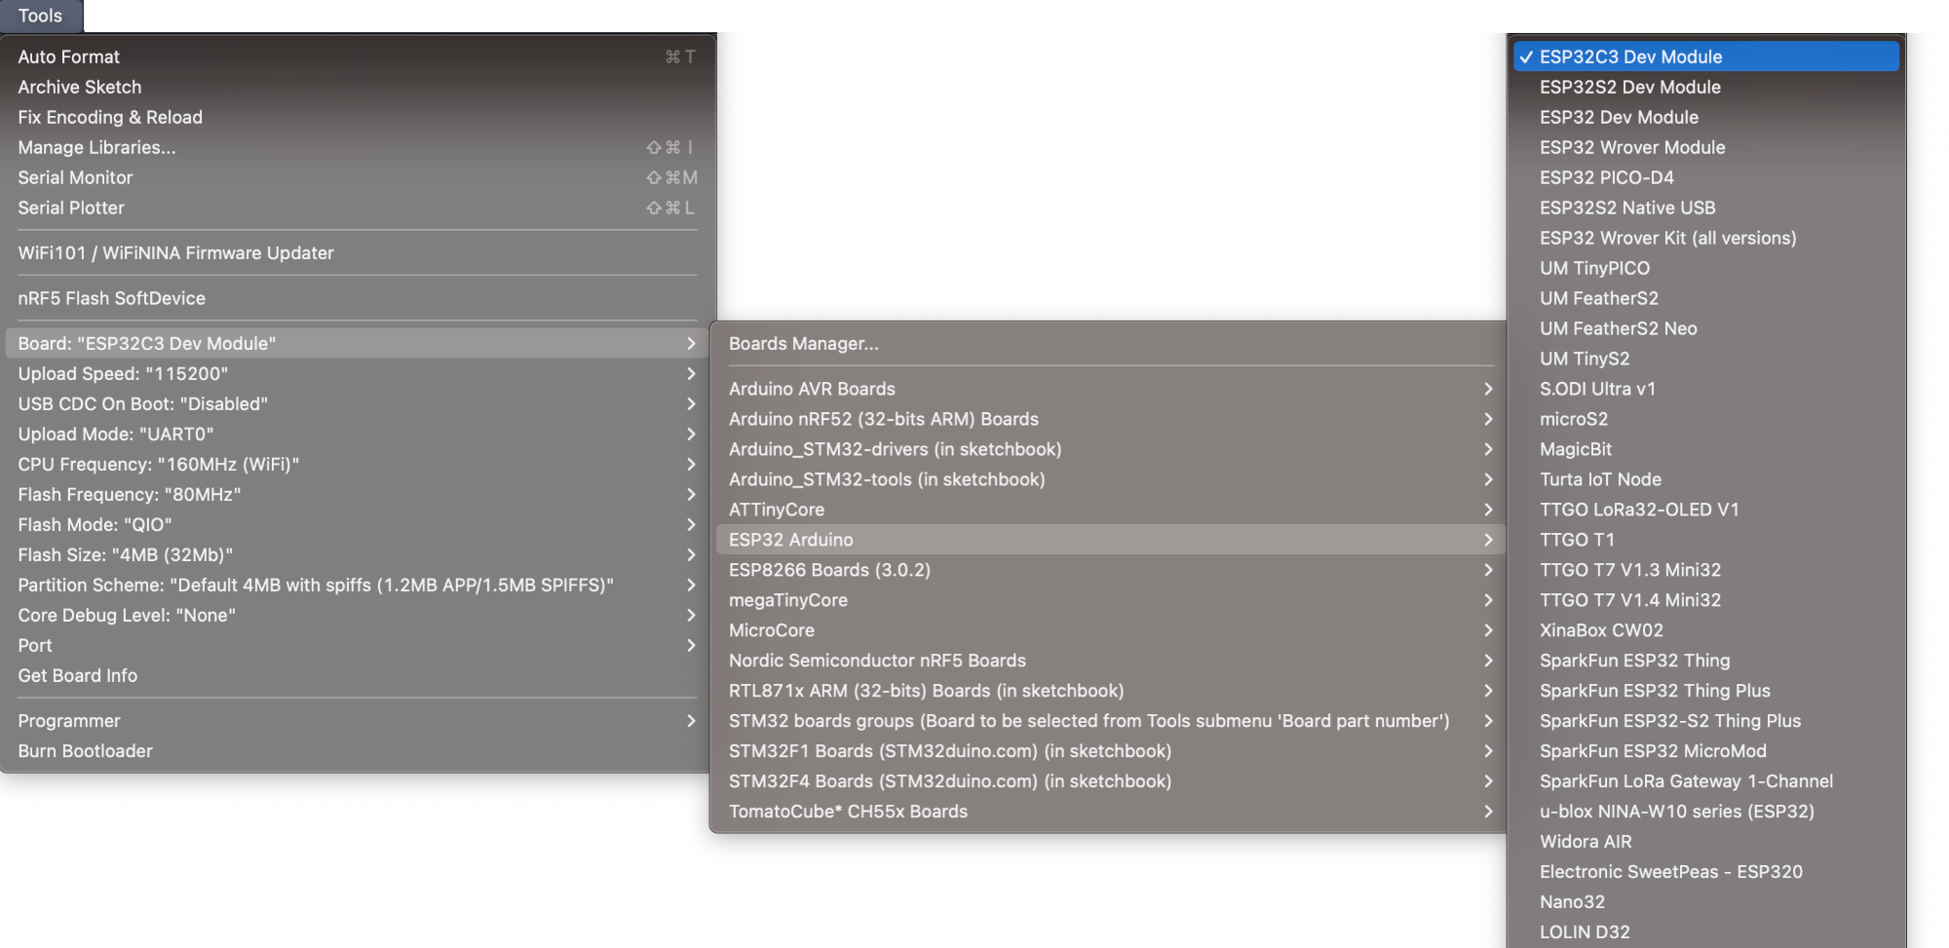1949x948 pixels.
Task: Click Boards Manager... entry
Action: (803, 343)
